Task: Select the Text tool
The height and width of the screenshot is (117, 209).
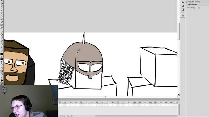Action: tap(2, 13)
